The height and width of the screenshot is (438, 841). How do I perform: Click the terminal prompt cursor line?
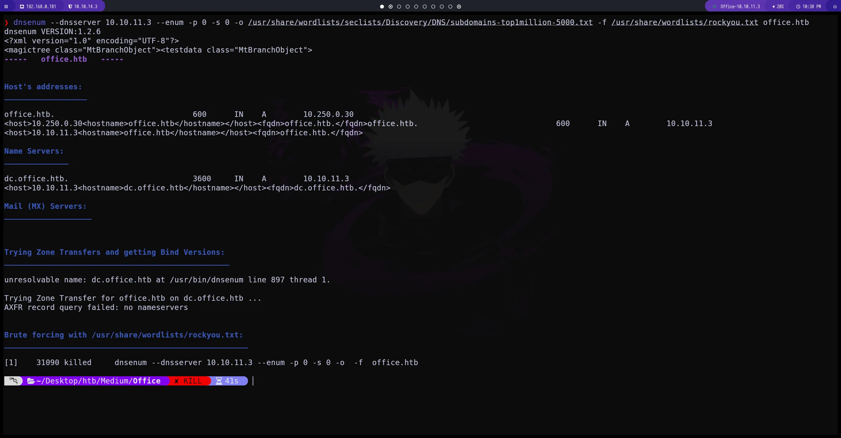point(253,381)
